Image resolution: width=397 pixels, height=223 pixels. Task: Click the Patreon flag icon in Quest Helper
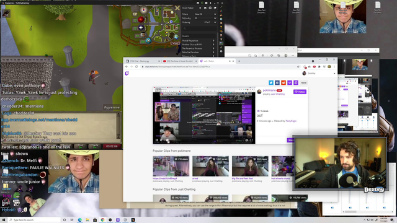tap(215, 8)
